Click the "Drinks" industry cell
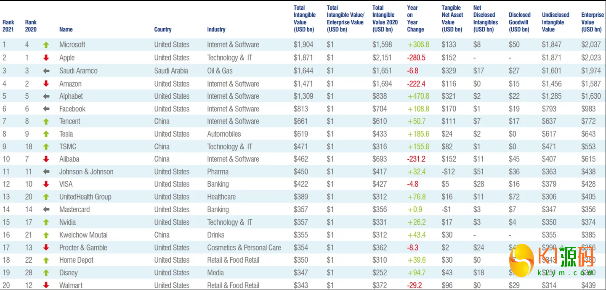Screen dimensions: 606x290 pos(216,235)
